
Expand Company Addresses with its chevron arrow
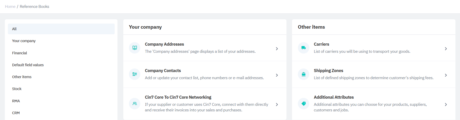[x=277, y=49]
